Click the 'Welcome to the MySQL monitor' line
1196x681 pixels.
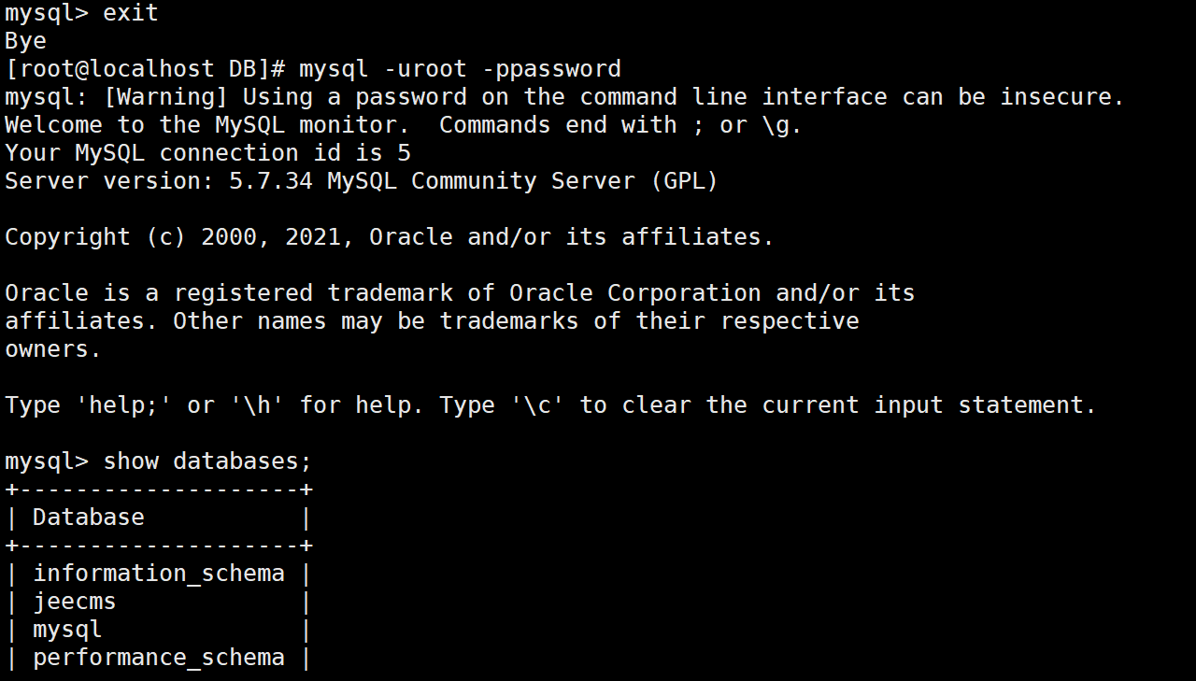tap(206, 125)
